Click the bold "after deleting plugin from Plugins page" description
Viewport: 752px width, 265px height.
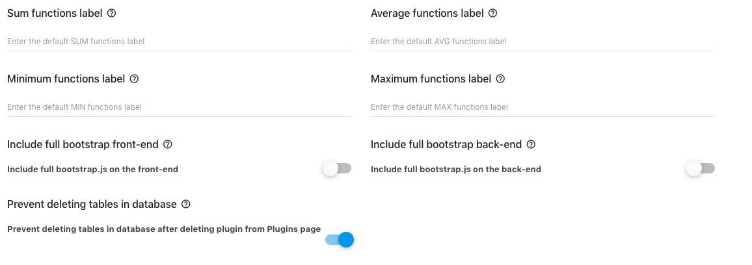[x=239, y=229]
